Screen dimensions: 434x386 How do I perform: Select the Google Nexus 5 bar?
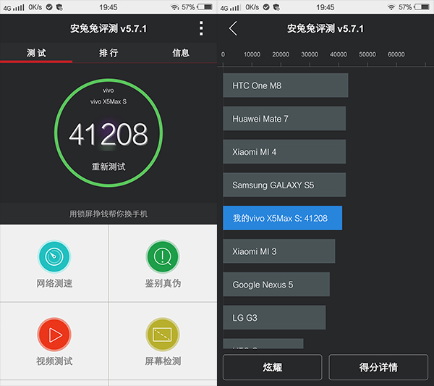276,285
